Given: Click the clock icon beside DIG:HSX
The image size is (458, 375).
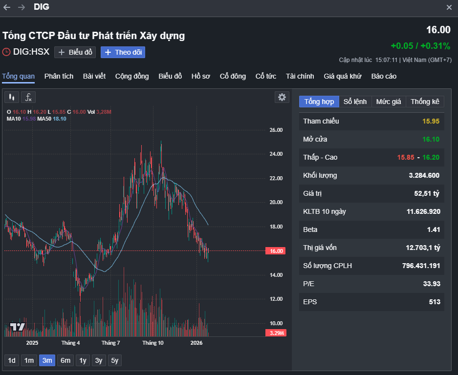Looking at the screenshot, I should (x=6, y=52).
